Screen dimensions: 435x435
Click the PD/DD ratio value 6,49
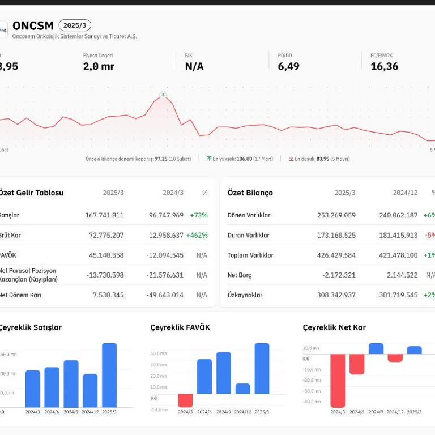(x=288, y=66)
